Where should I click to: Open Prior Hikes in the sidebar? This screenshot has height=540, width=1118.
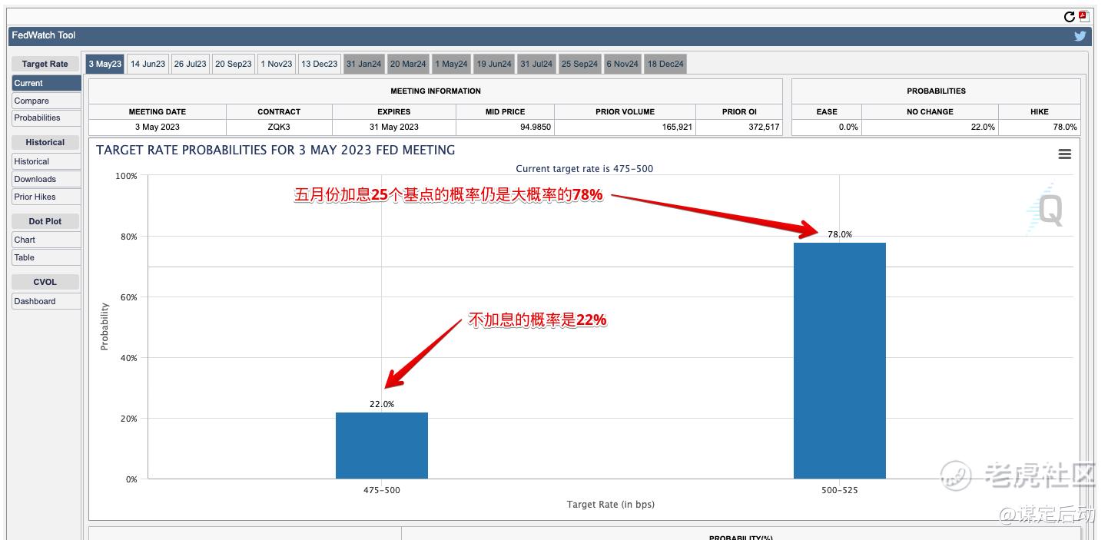[46, 197]
